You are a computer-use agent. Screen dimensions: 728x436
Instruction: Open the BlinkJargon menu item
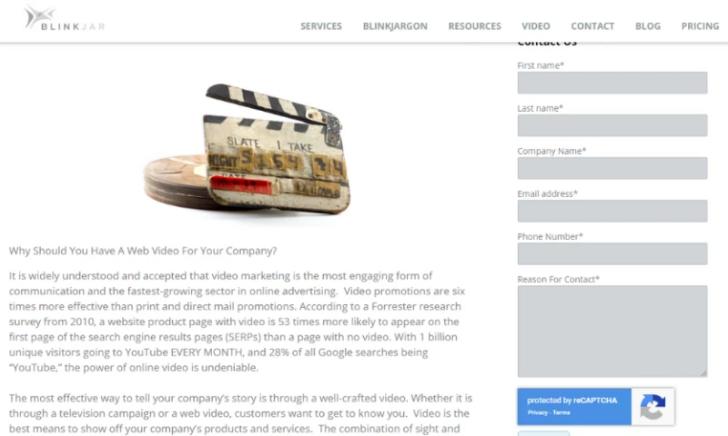pyautogui.click(x=395, y=26)
